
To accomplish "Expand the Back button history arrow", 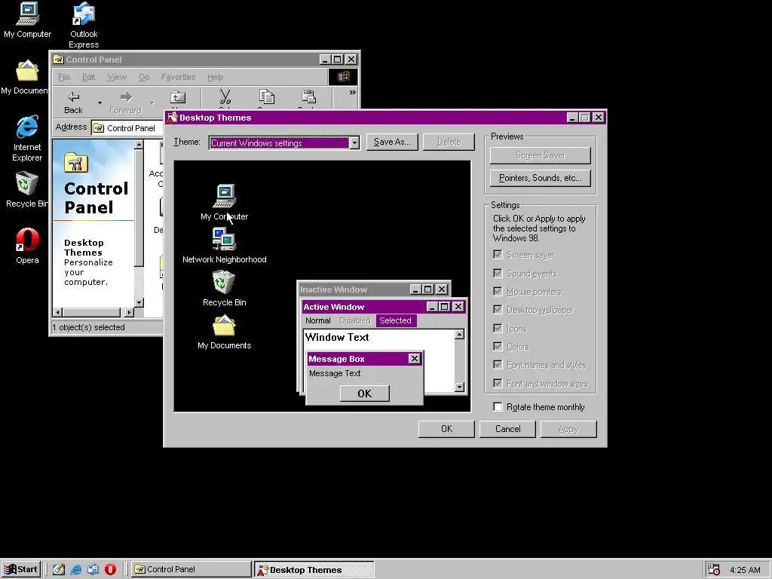I will 100,103.
